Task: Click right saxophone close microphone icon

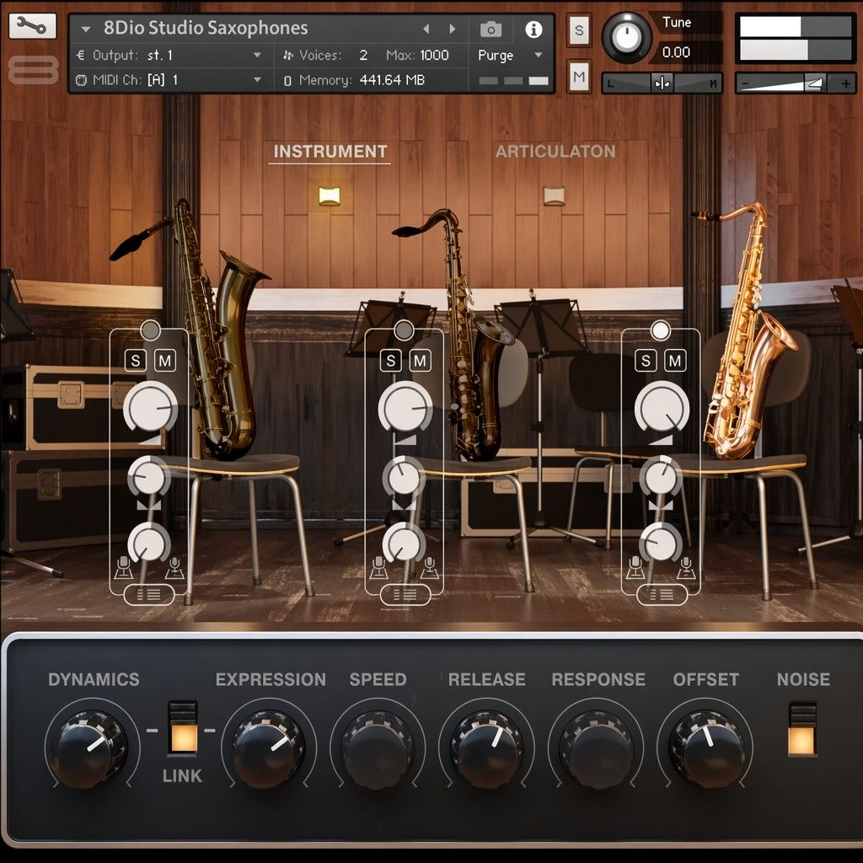Action: [x=635, y=567]
